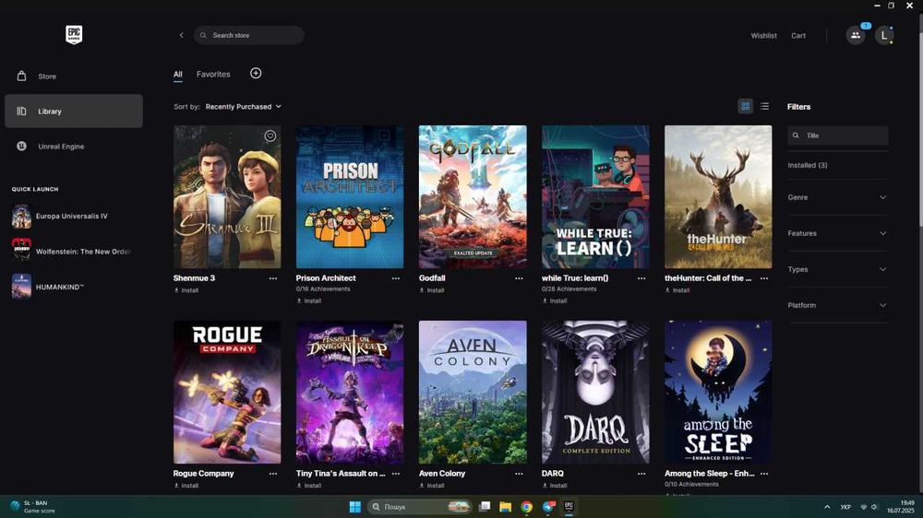Favorite Shenmue 3 with heart icon
Image resolution: width=923 pixels, height=518 pixels.
click(x=270, y=135)
